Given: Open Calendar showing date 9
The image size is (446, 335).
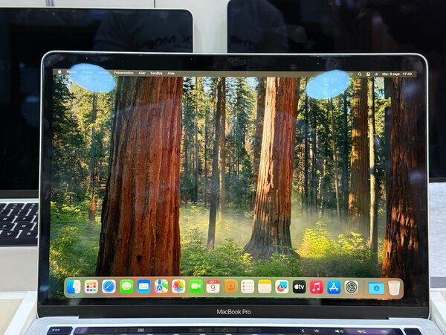Looking at the screenshot, I should (x=213, y=287).
